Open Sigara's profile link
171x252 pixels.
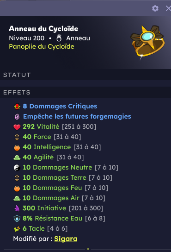tap(66, 239)
